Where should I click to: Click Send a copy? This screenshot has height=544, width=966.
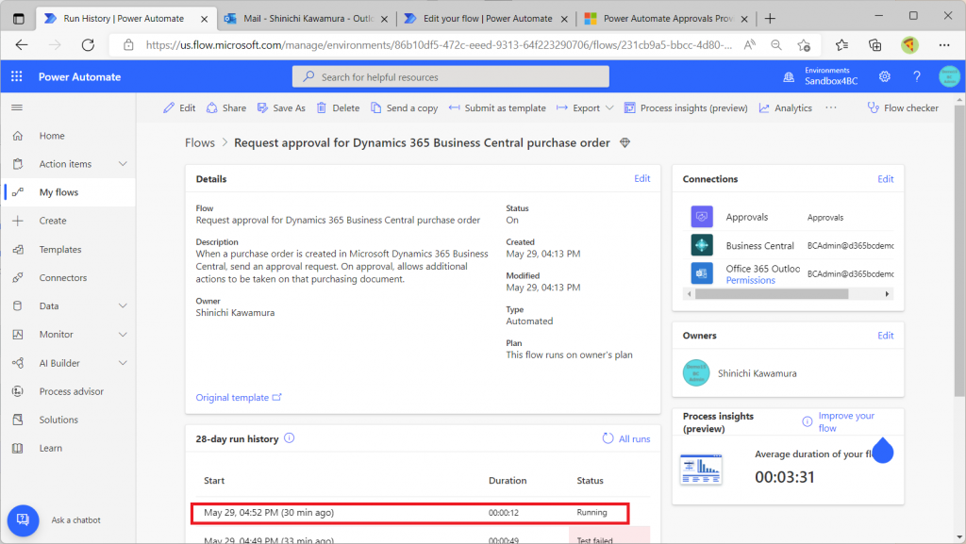click(404, 107)
